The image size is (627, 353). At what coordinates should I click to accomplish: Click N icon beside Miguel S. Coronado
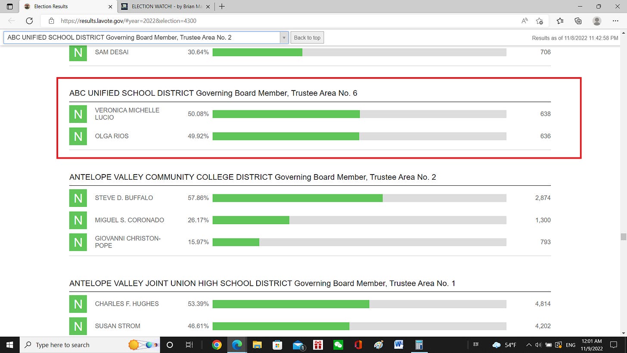click(x=78, y=220)
